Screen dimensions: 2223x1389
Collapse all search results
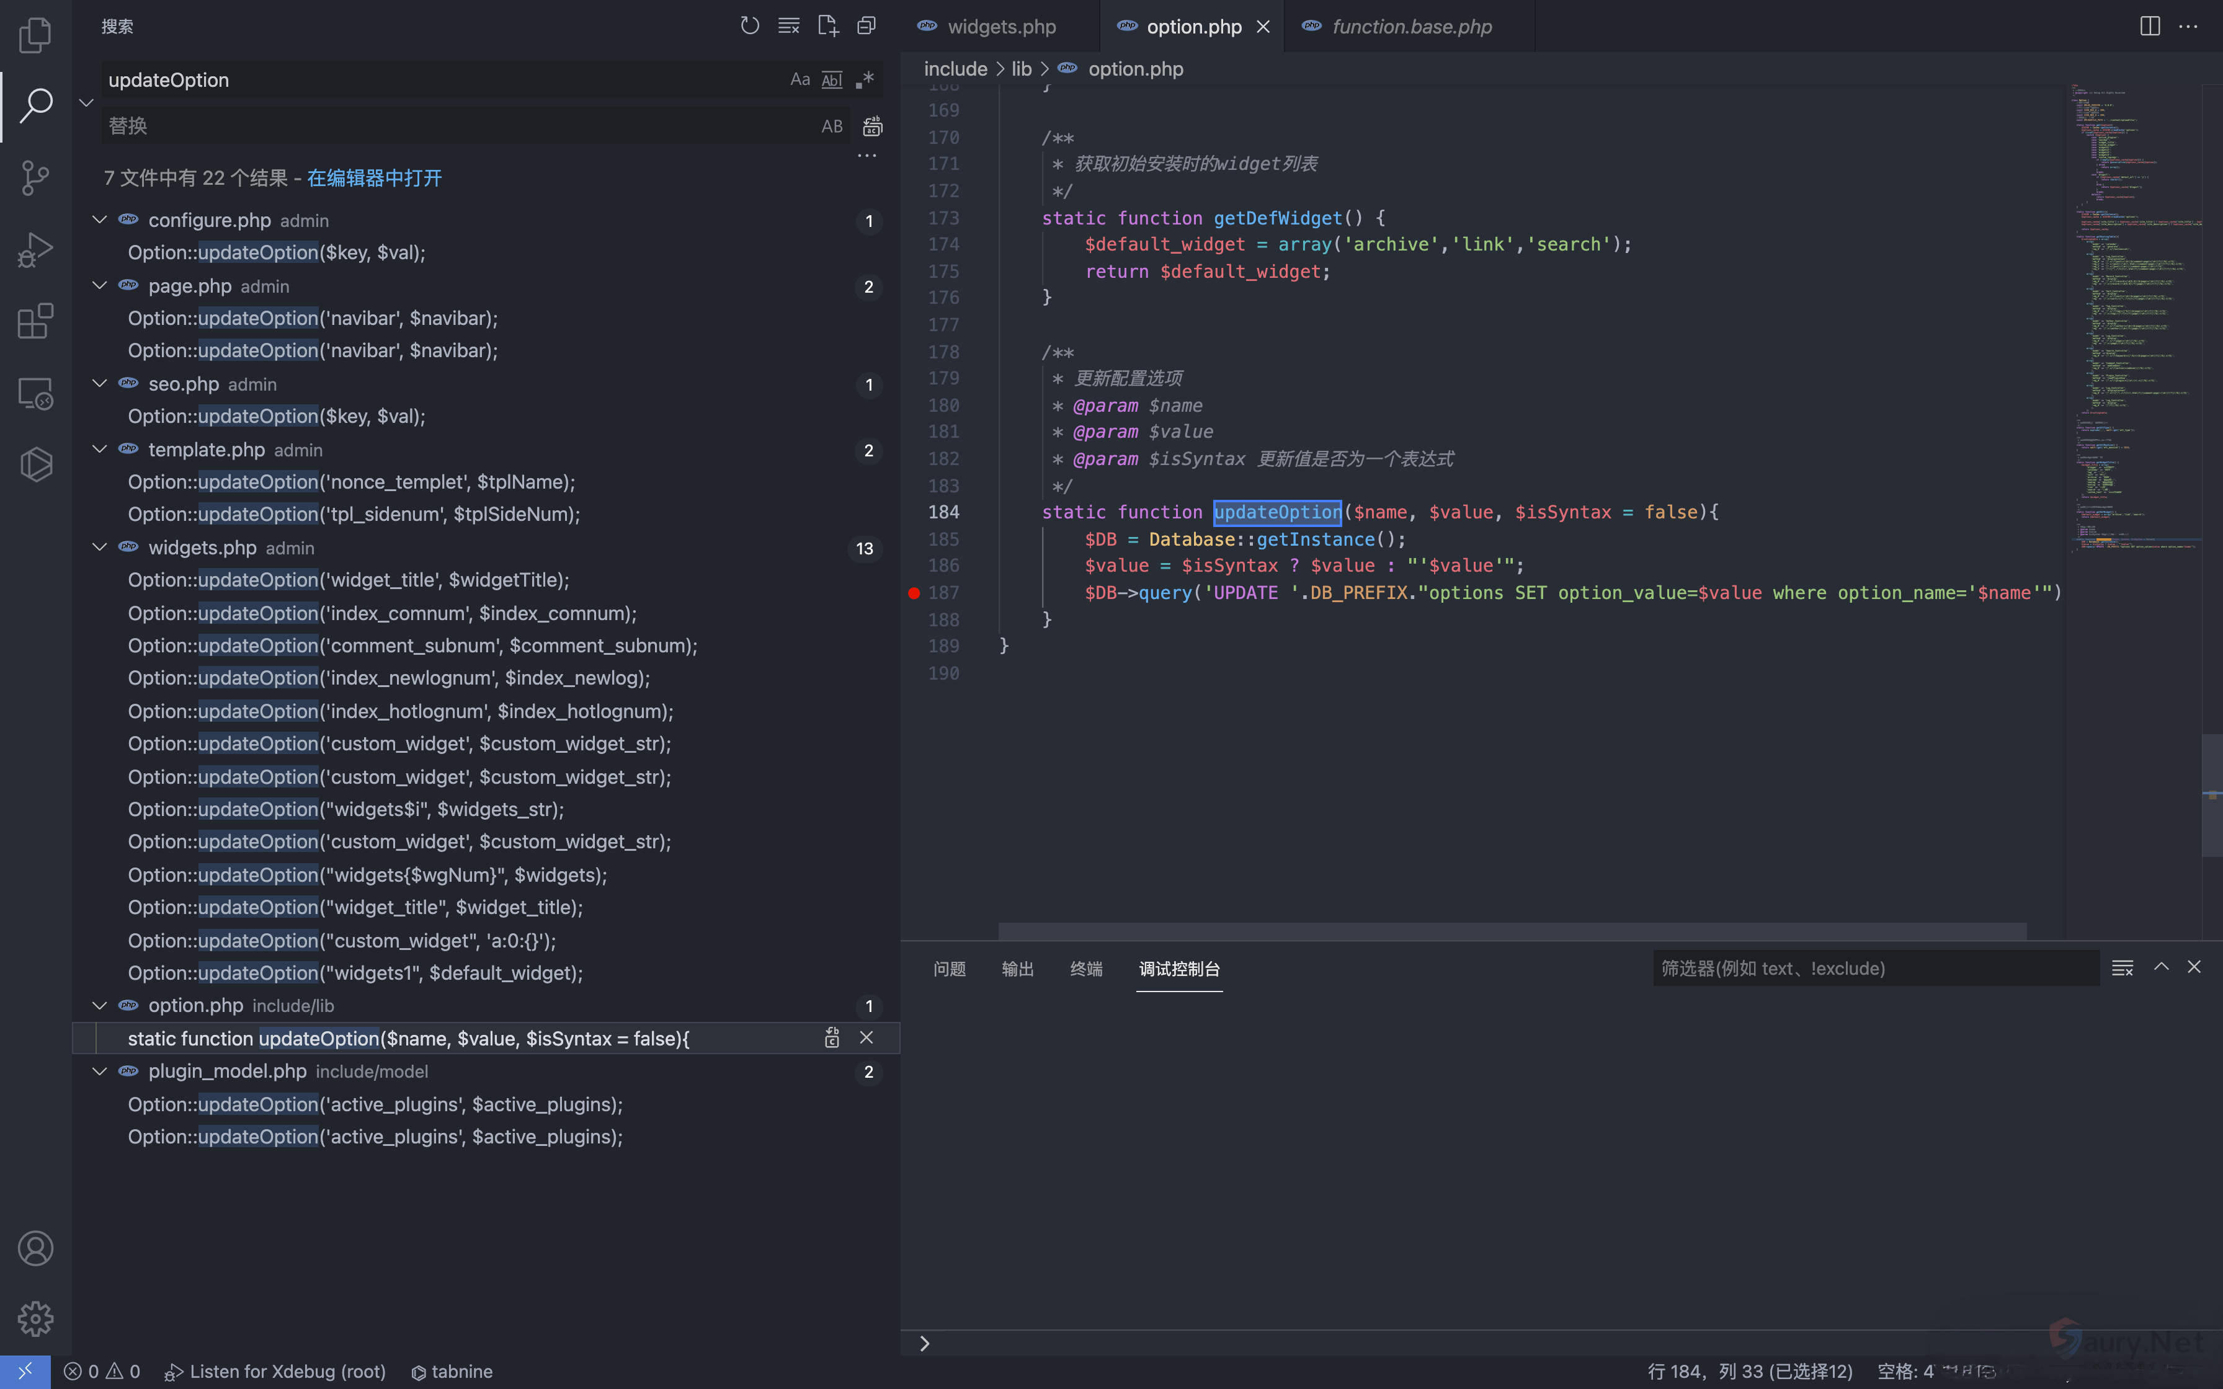(866, 25)
